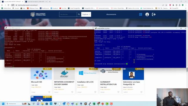Open the AliExpress France bookmark
Viewport: 188px width, 106px height.
[x=33, y=8]
